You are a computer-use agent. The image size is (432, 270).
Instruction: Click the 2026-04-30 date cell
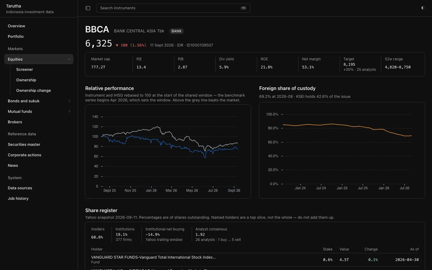pyautogui.click(x=407, y=260)
